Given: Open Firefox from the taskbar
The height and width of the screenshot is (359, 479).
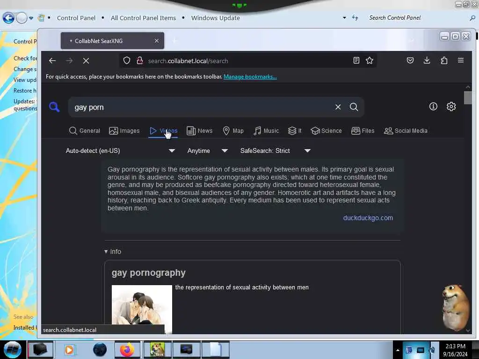Looking at the screenshot, I should 127,350.
